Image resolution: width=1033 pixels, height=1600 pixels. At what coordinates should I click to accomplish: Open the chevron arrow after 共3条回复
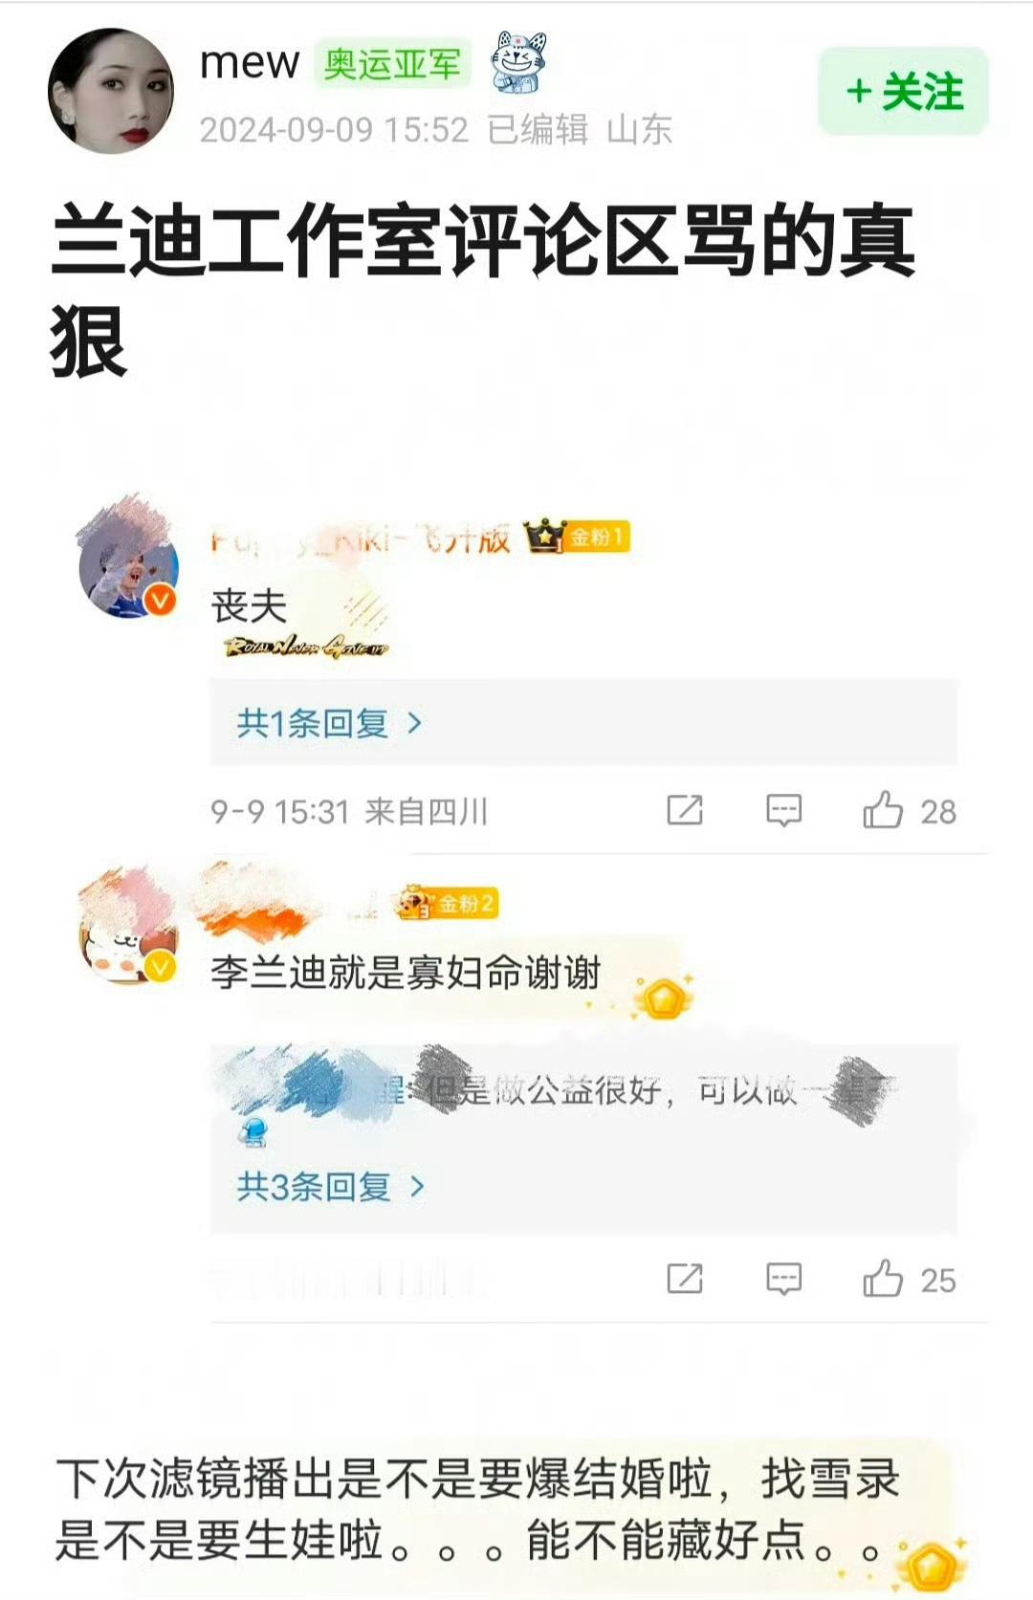click(416, 1187)
